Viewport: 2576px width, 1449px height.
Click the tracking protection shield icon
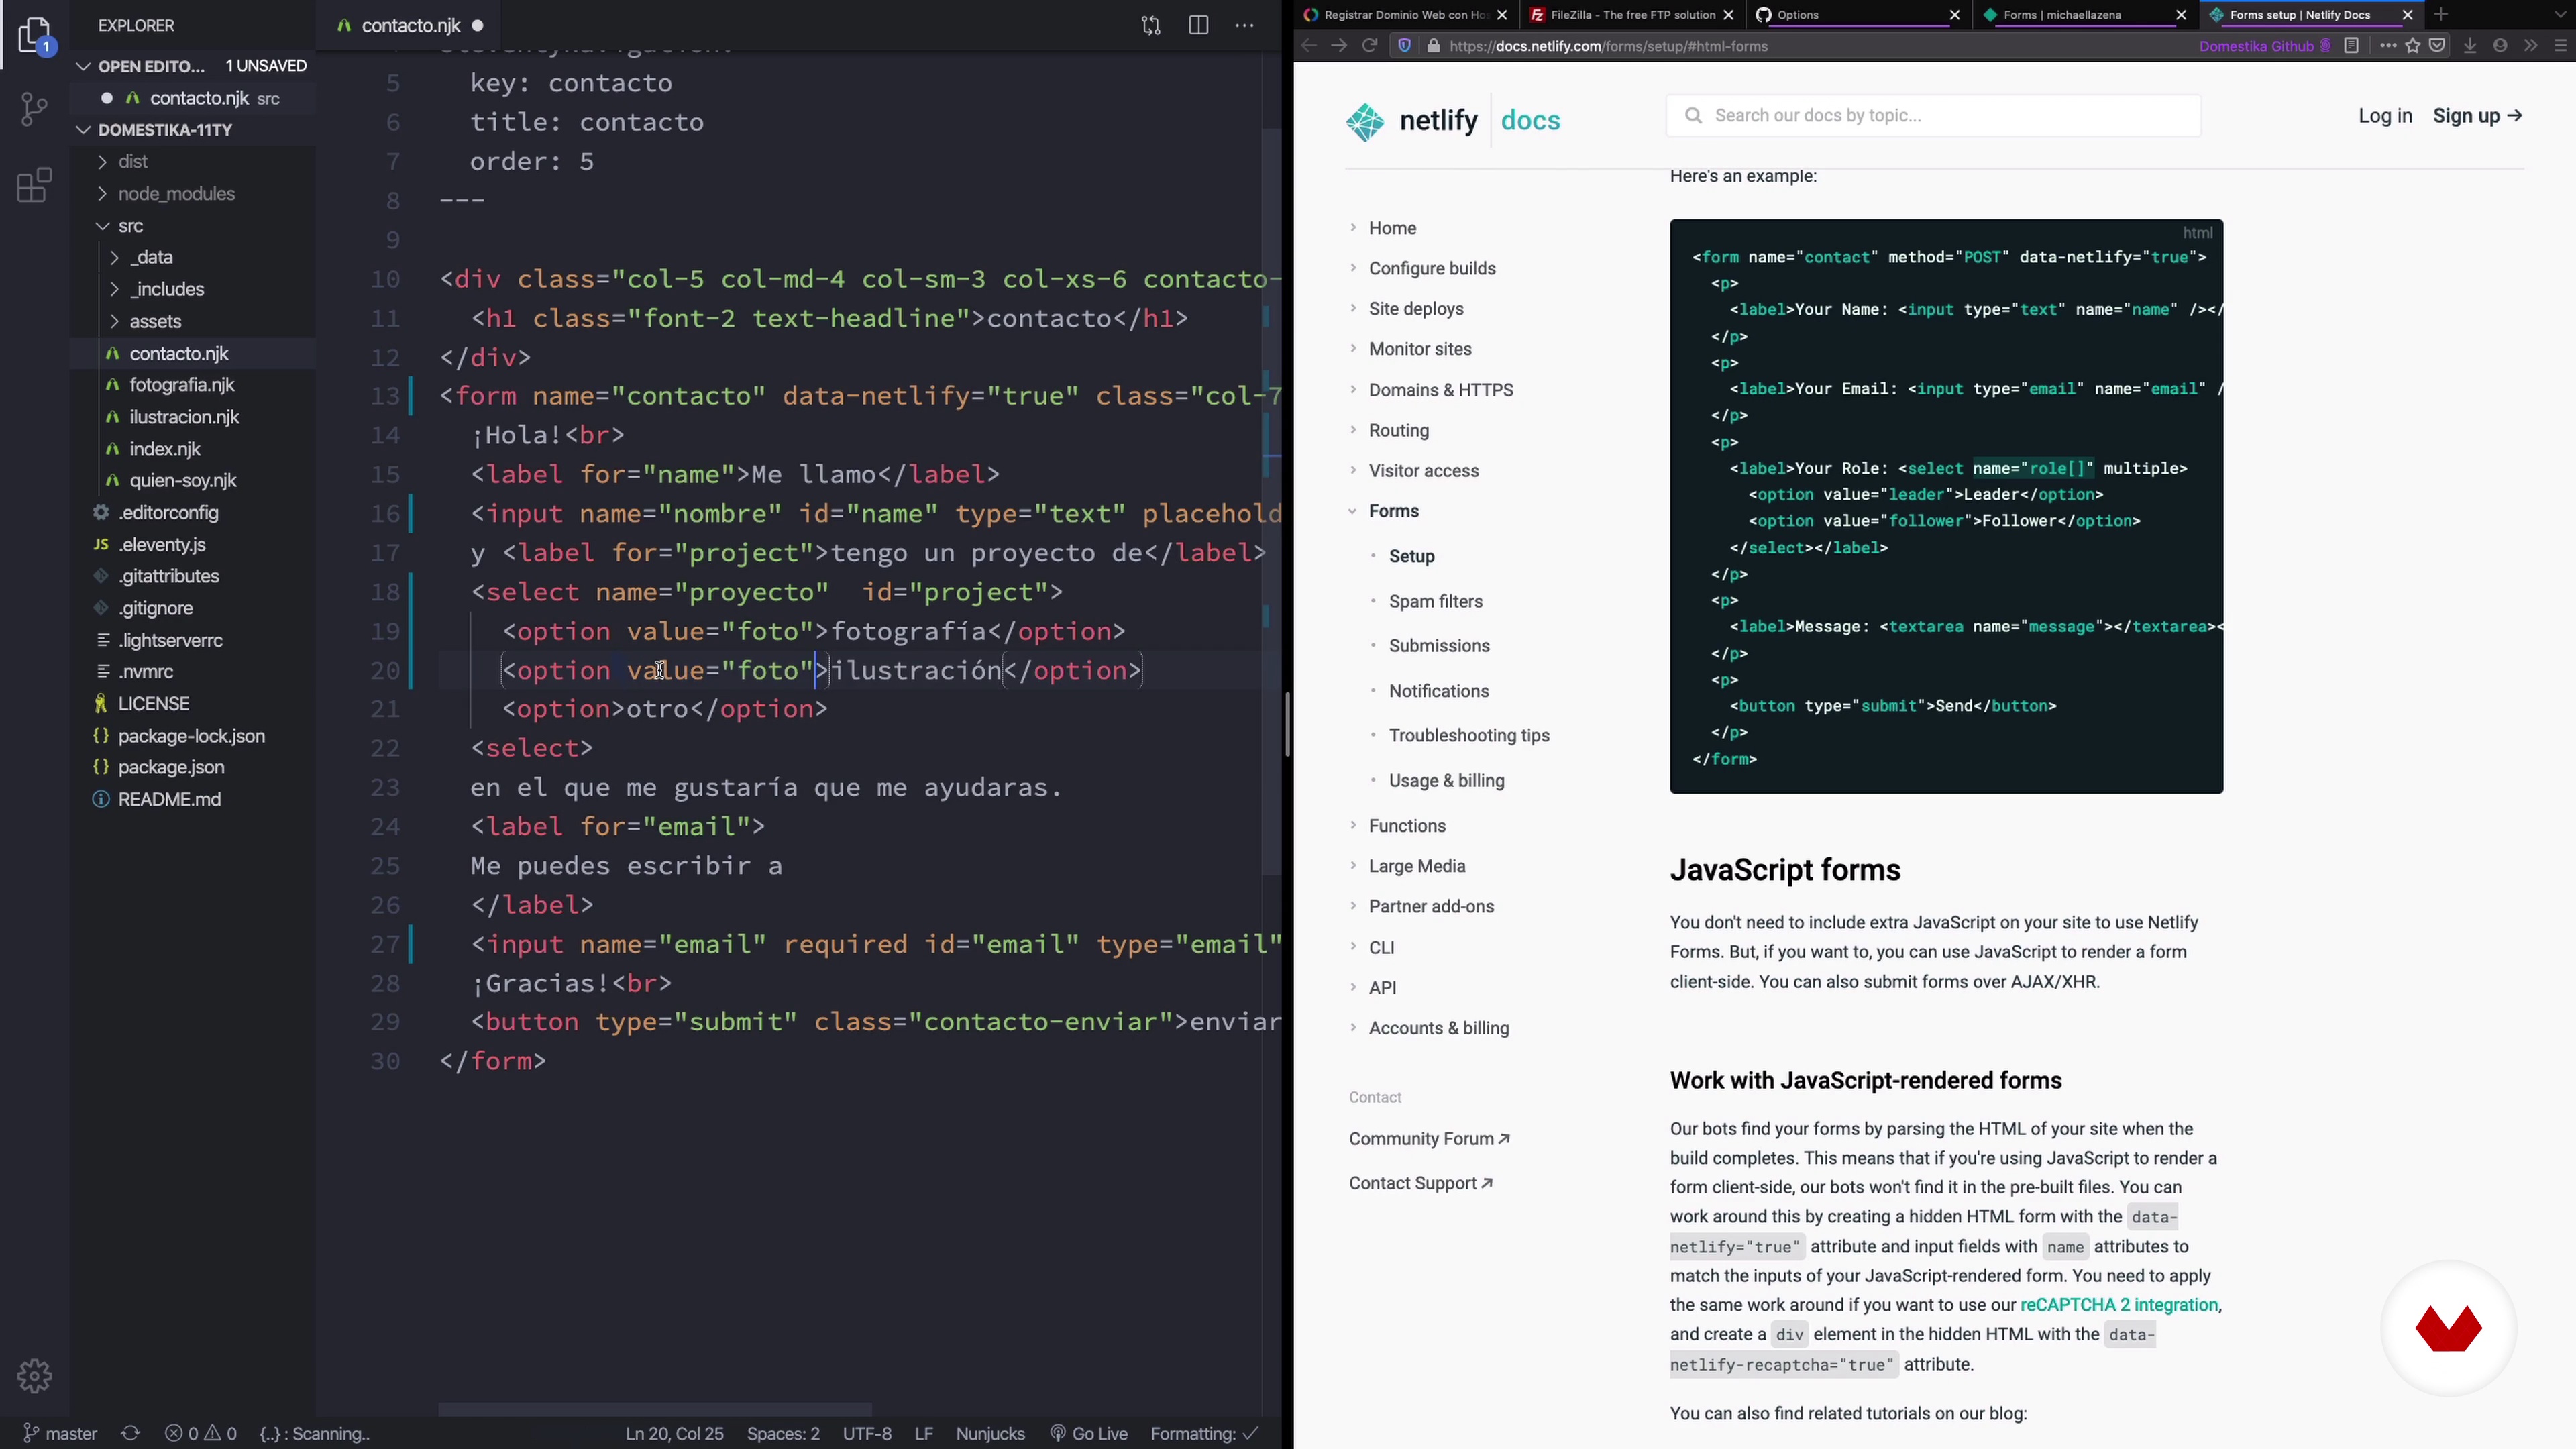pyautogui.click(x=1404, y=46)
